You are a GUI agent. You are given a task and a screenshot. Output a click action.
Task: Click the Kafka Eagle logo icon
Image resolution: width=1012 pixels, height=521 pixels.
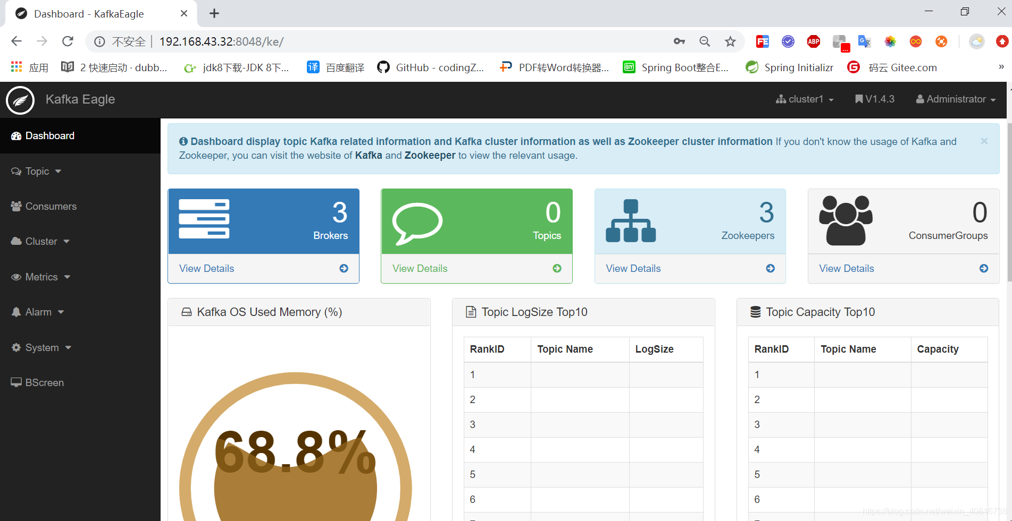[x=20, y=100]
